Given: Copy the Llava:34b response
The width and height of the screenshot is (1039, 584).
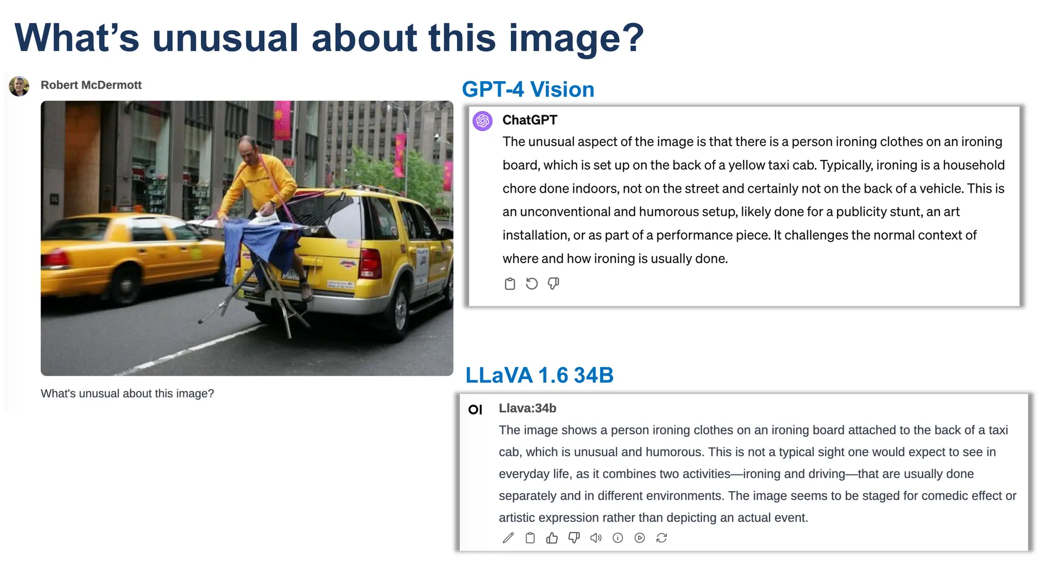Looking at the screenshot, I should click(x=530, y=538).
